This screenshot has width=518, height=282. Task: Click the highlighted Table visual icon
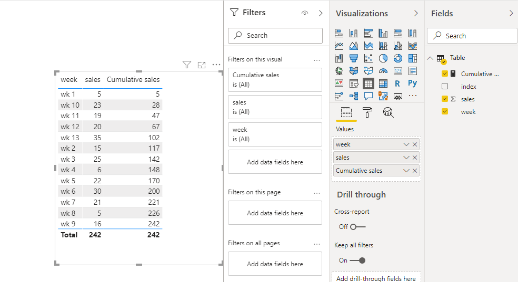coord(368,83)
